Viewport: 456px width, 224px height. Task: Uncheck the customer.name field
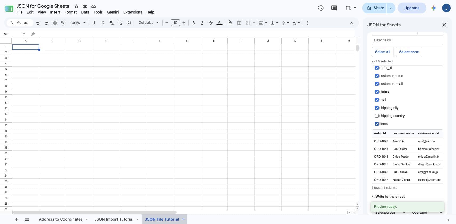pyautogui.click(x=377, y=76)
